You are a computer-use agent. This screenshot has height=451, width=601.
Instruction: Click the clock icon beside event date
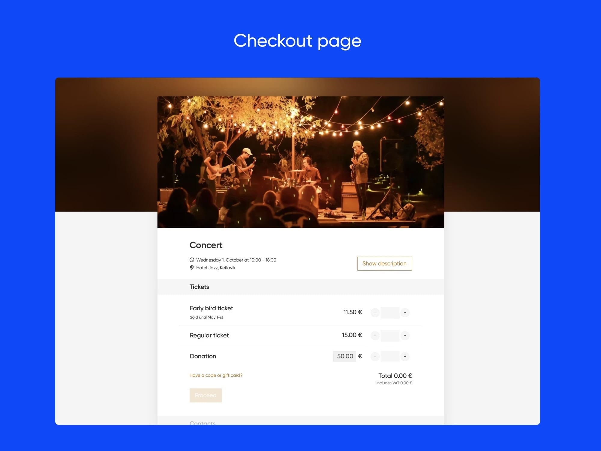(192, 260)
